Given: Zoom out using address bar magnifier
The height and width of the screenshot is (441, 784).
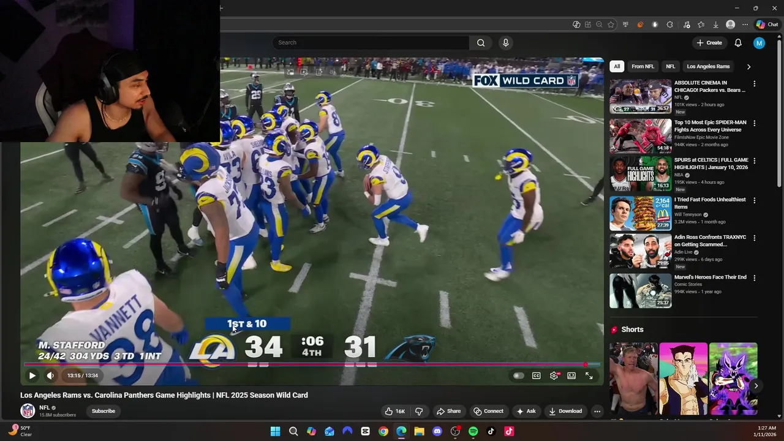Looking at the screenshot, I should point(599,24).
